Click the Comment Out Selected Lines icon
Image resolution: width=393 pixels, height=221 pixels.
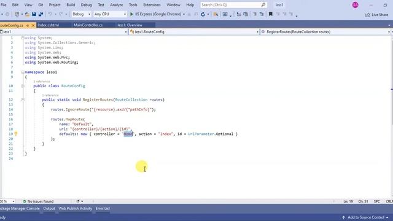click(255, 14)
